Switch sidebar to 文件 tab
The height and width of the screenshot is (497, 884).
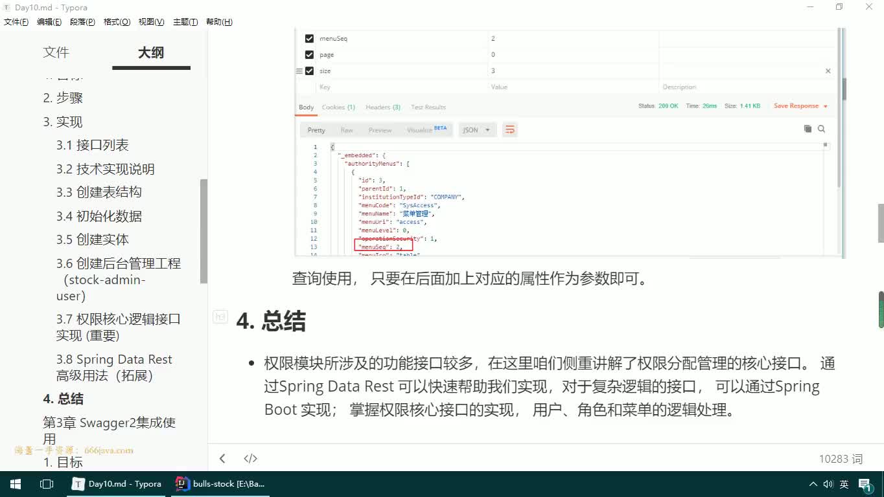coord(56,53)
